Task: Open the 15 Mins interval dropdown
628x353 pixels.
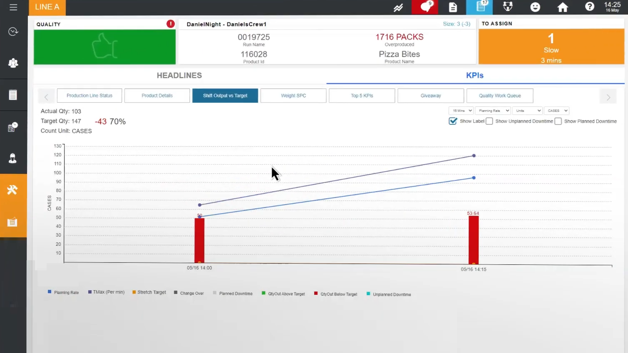Action: coord(460,111)
